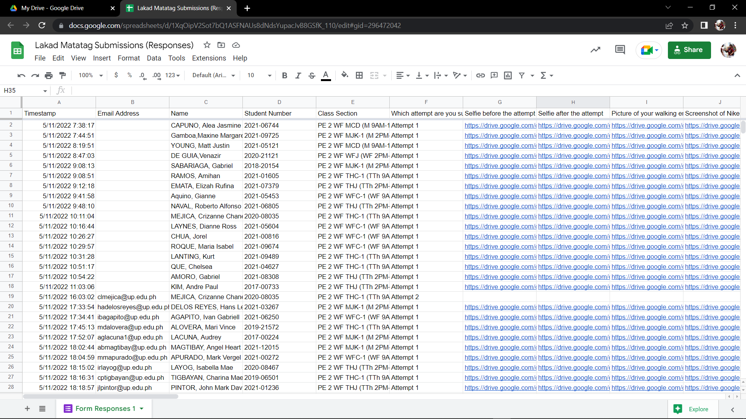Open the activity dashboard trend icon
This screenshot has height=419, width=746.
tap(595, 50)
